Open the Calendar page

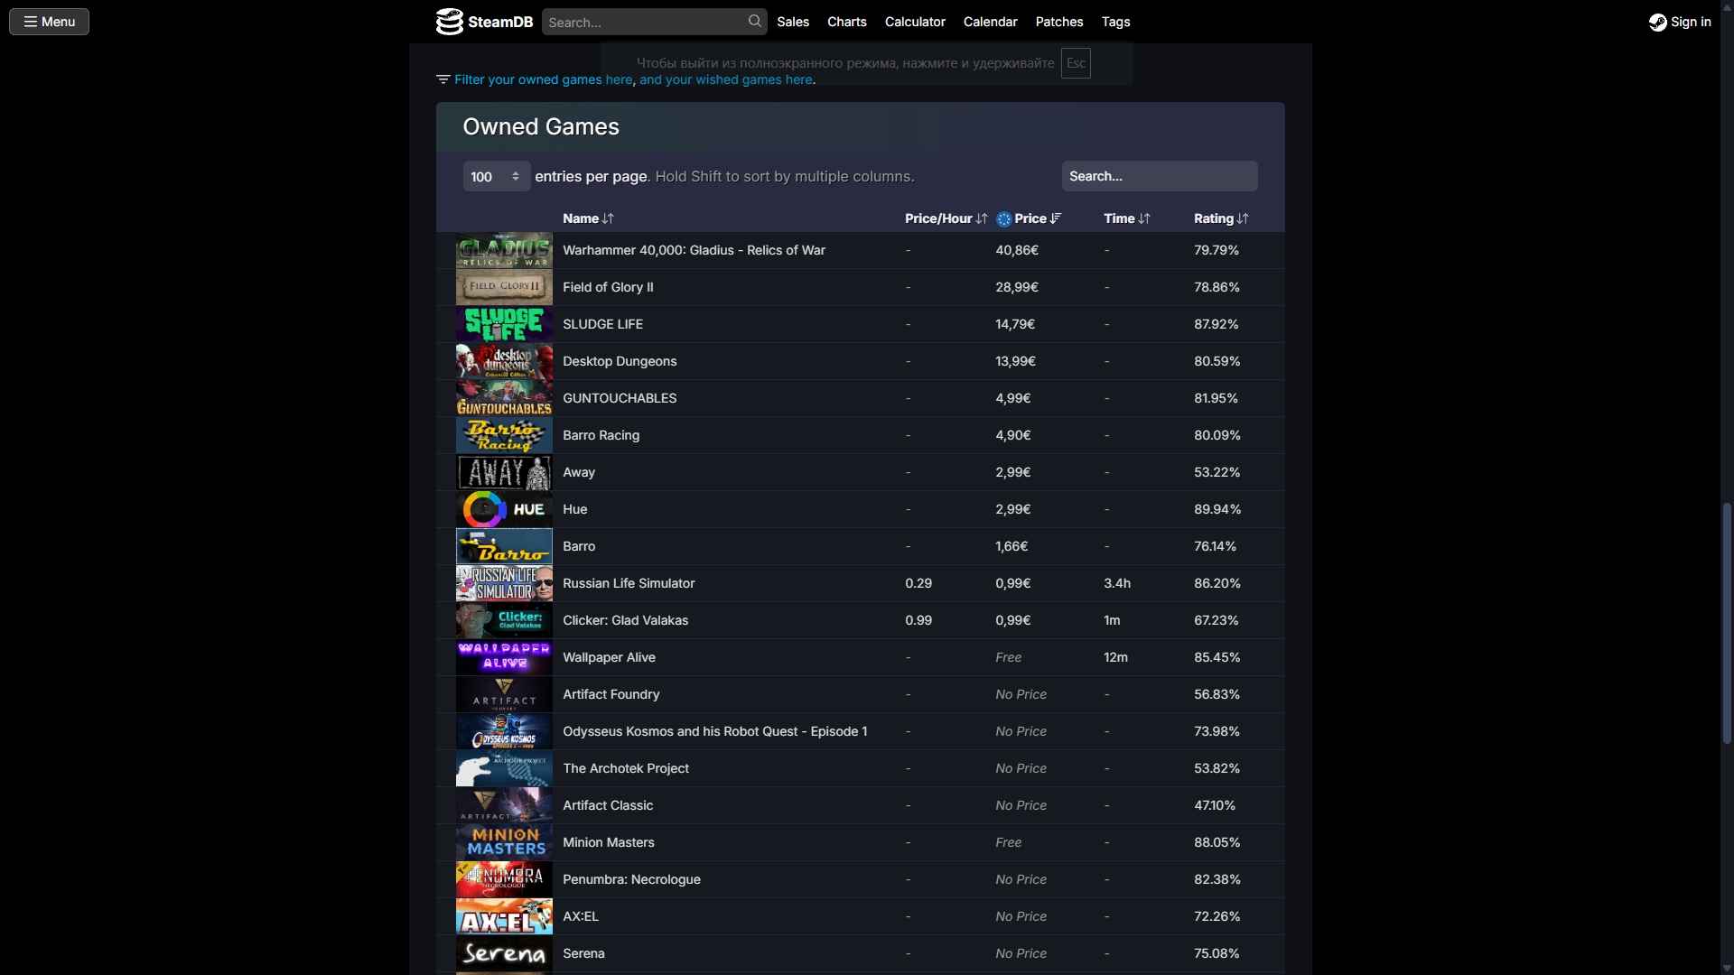(990, 22)
